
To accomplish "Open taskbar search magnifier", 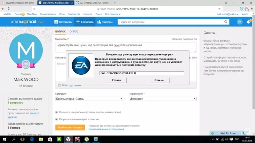I will pyautogui.click(x=13, y=139).
